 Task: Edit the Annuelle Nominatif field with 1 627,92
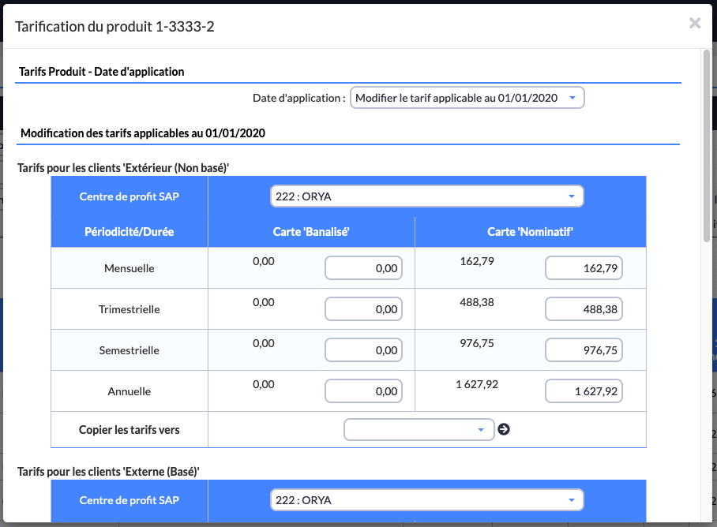click(584, 391)
